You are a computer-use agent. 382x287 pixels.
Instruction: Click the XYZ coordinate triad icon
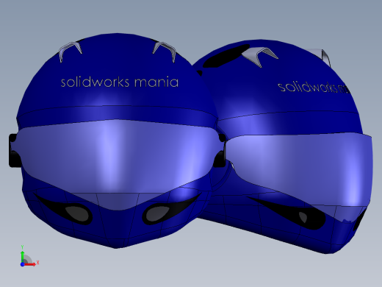pyautogui.click(x=29, y=256)
